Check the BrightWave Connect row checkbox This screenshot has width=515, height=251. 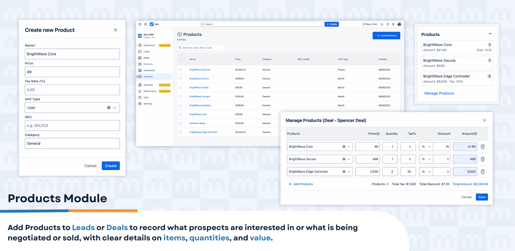point(181,96)
